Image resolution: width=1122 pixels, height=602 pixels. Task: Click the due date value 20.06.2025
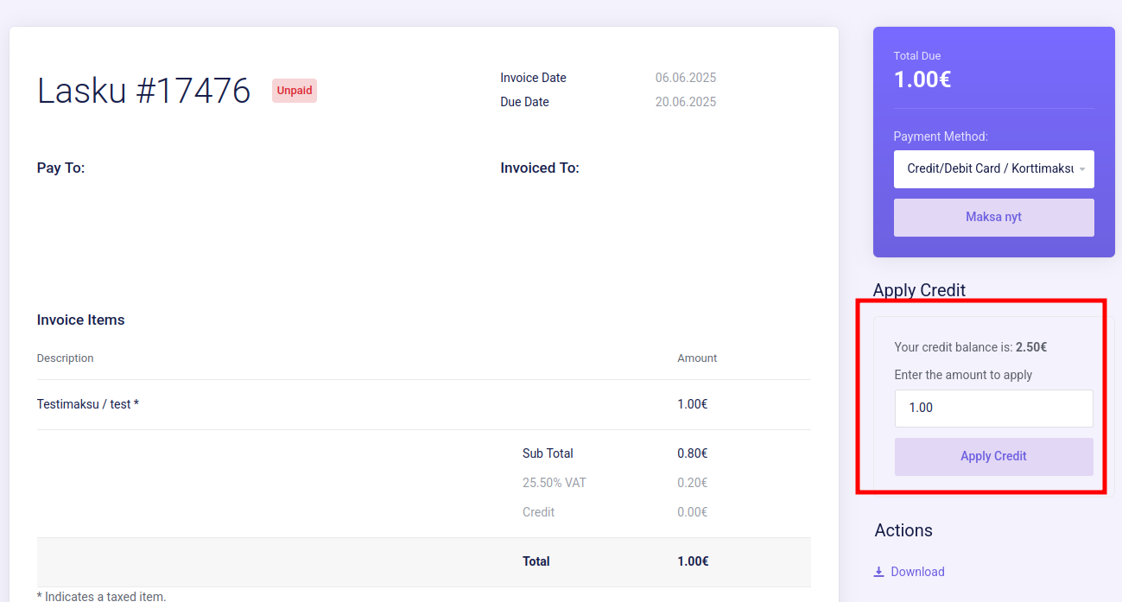pyautogui.click(x=685, y=102)
